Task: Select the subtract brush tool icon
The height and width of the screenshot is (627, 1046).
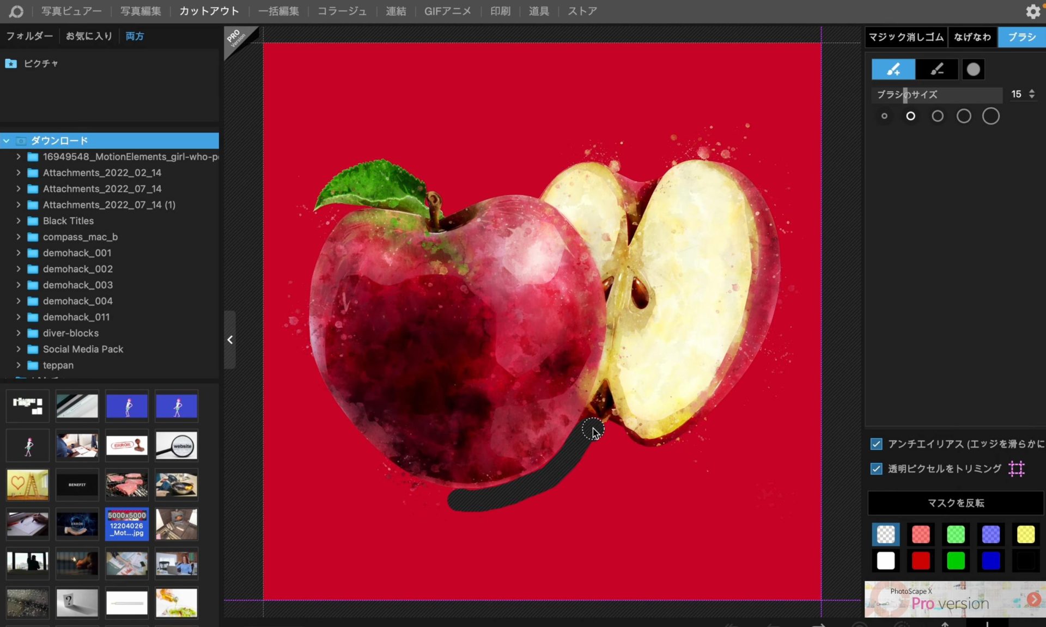Action: (x=936, y=69)
